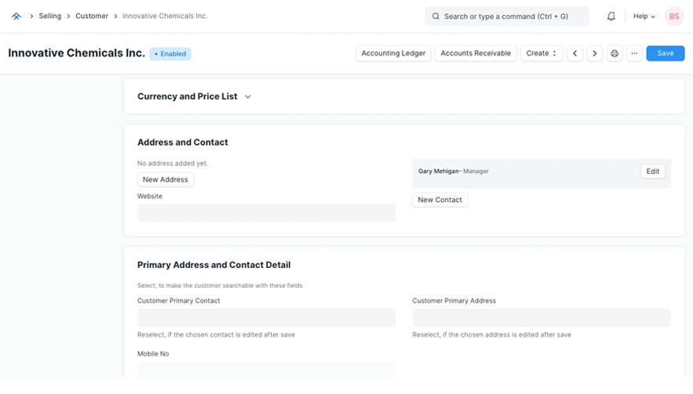This screenshot has height=394, width=693.
Task: Click the ERPNext home logo icon
Action: point(16,16)
